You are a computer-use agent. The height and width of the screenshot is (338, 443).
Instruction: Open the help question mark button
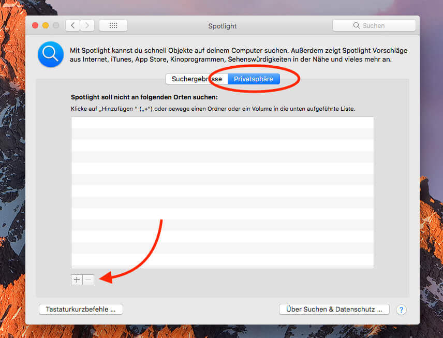401,310
